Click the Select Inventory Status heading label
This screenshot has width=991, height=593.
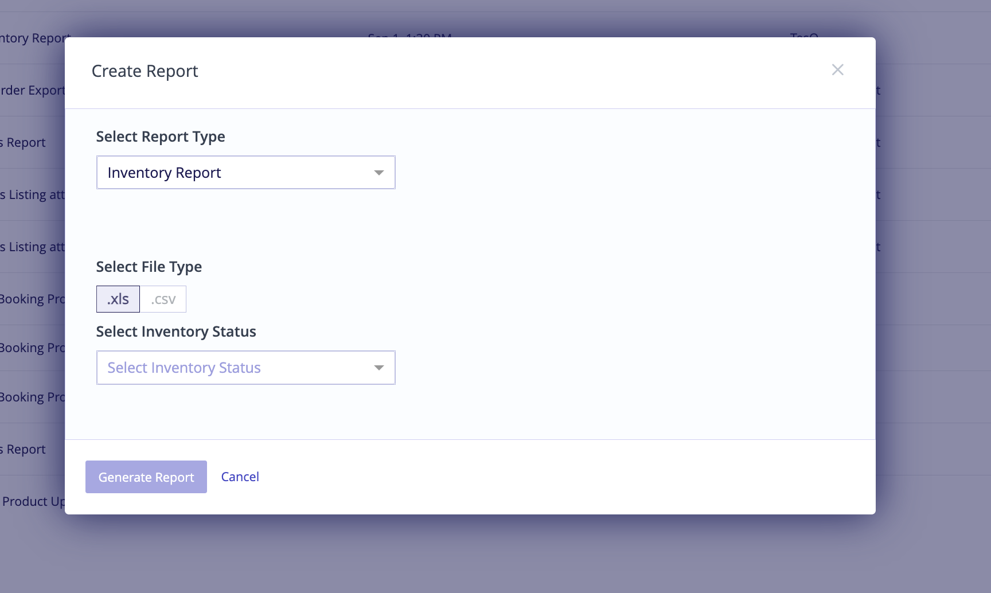point(176,331)
